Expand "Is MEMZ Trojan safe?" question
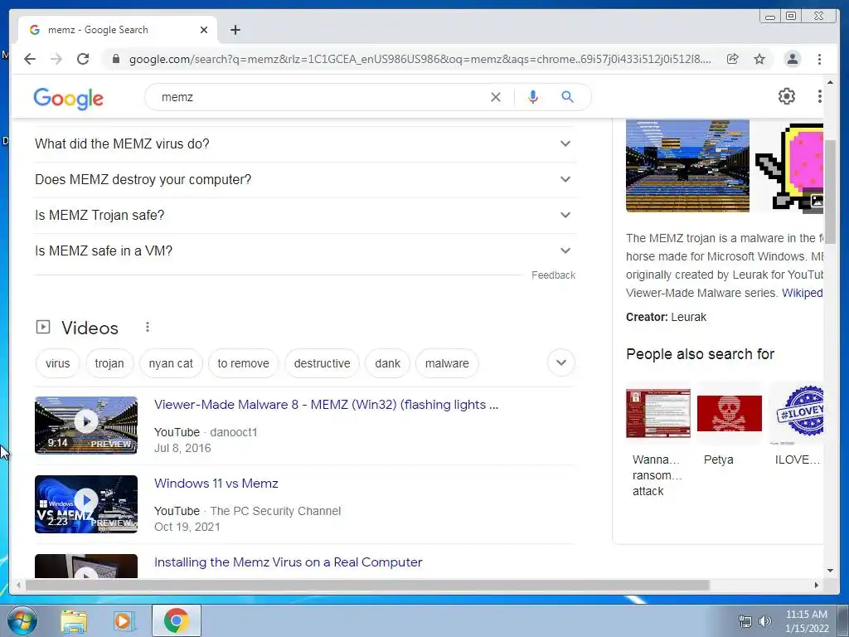Image resolution: width=849 pixels, height=637 pixels. pos(305,216)
